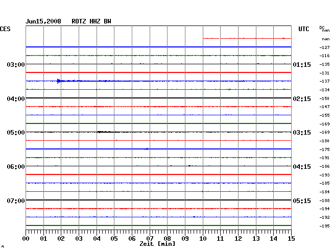Screen dimensions: 332x252
Task: Select the 03:00 local time label
Action: click(16, 64)
